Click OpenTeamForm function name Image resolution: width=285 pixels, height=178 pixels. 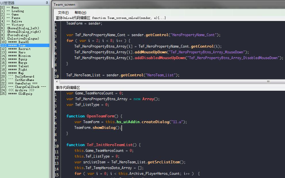(x=100, y=116)
